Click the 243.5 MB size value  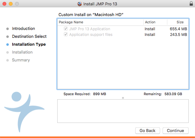pos(179,35)
